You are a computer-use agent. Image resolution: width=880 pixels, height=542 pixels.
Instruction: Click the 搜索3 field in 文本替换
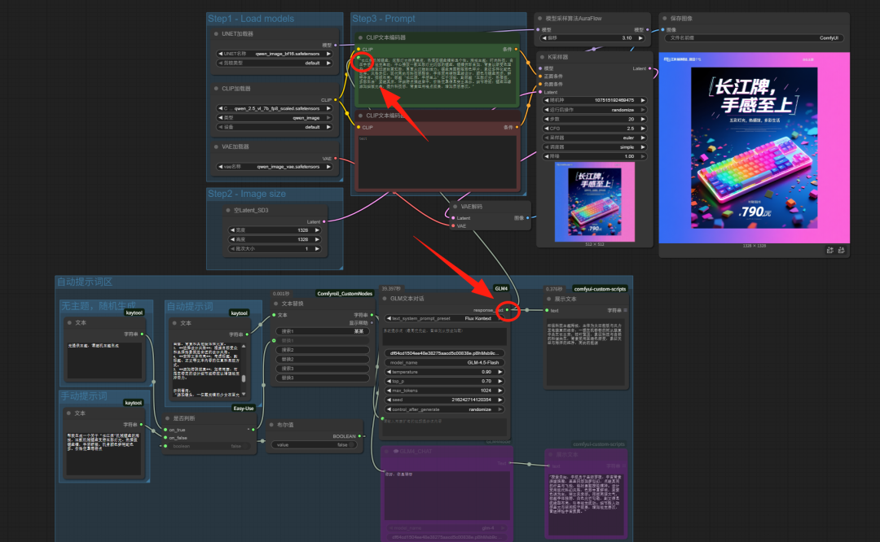pos(322,369)
